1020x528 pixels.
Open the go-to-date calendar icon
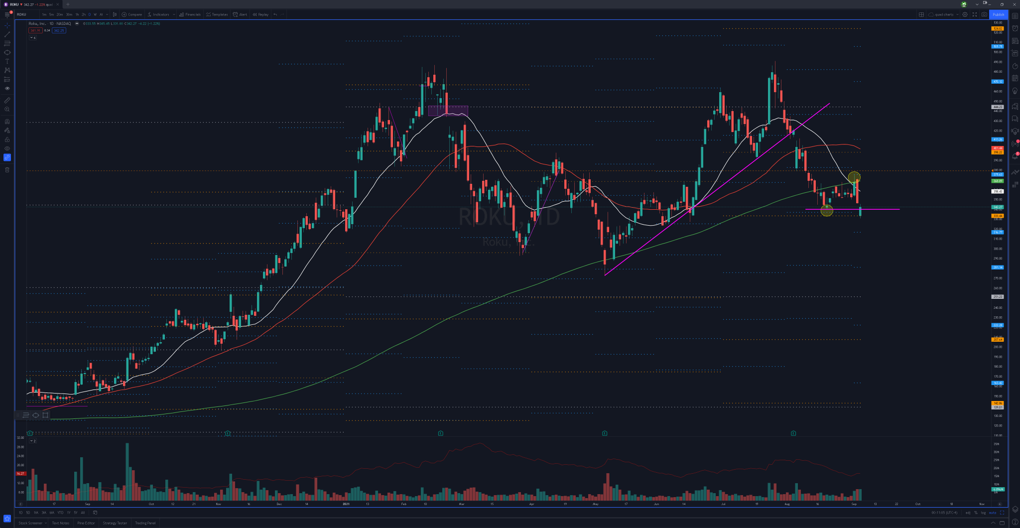coord(95,513)
